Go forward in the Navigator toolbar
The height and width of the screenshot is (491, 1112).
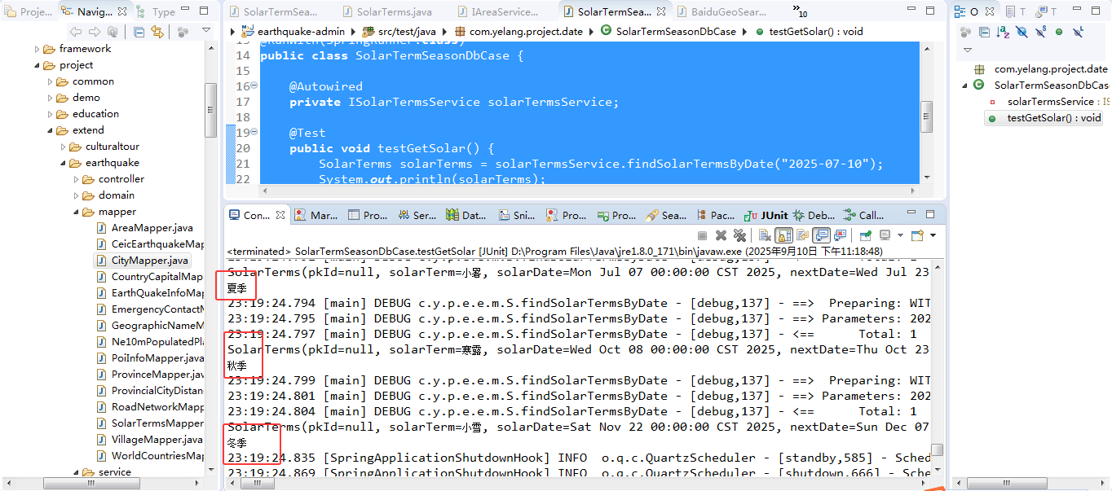click(93, 32)
